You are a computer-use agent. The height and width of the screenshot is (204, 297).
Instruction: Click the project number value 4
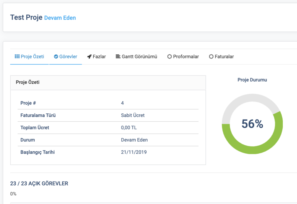[x=122, y=103]
